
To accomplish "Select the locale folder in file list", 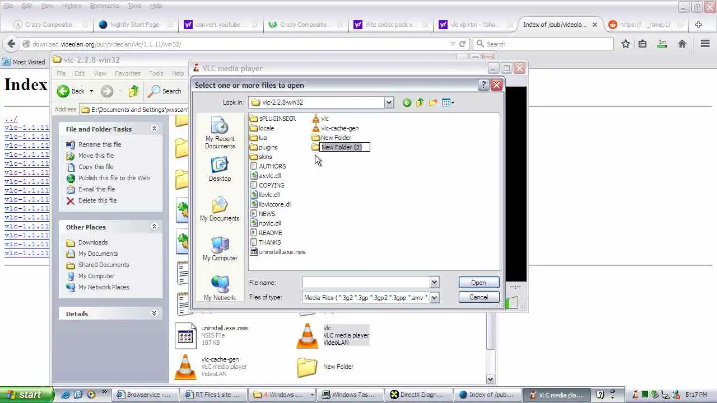I will [262, 128].
